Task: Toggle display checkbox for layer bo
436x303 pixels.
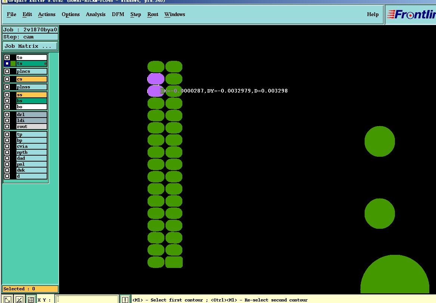Action: point(7,107)
